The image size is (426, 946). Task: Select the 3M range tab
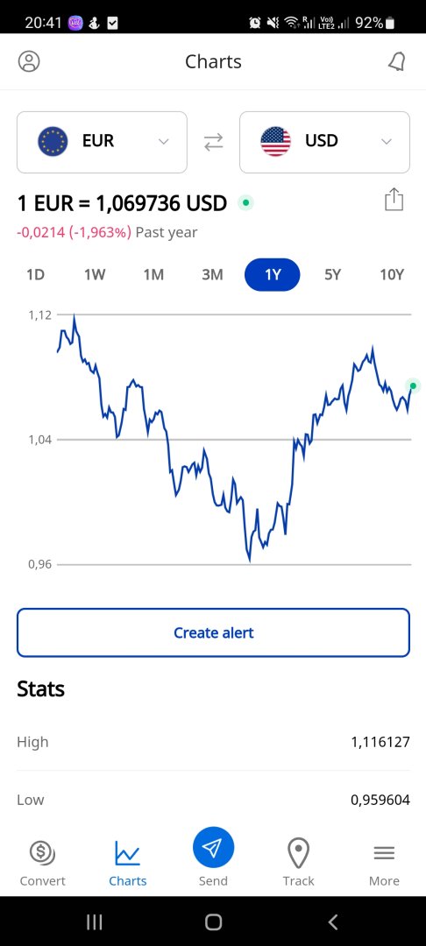click(x=212, y=275)
